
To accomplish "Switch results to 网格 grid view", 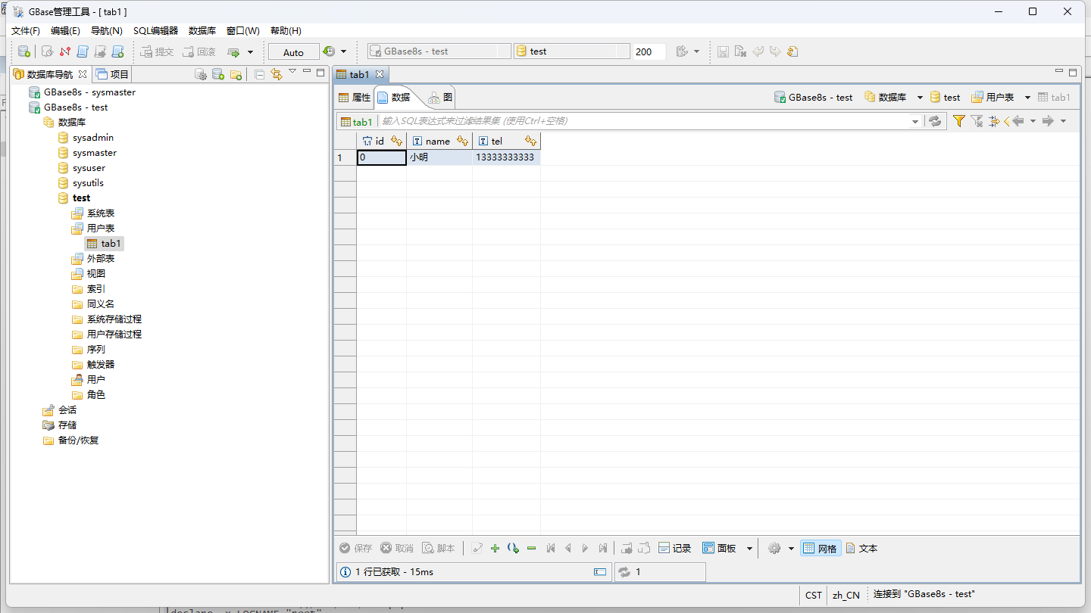I will pos(821,549).
